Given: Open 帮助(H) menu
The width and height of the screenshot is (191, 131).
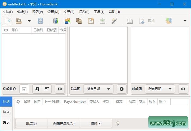Looking at the screenshot, I should 114,12.
